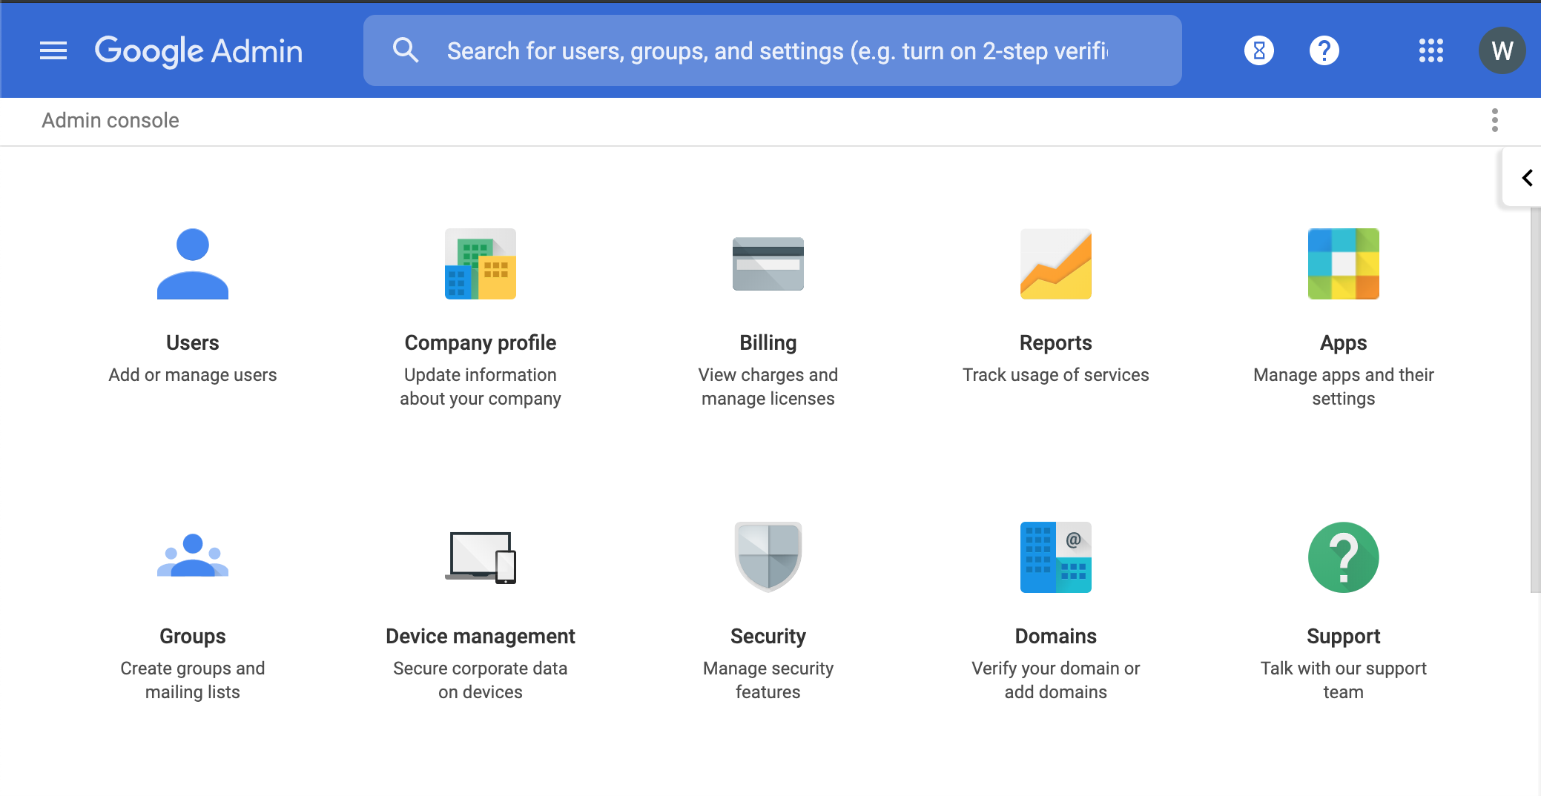The image size is (1541, 796).
Task: Click the Users person icon
Action: click(193, 264)
